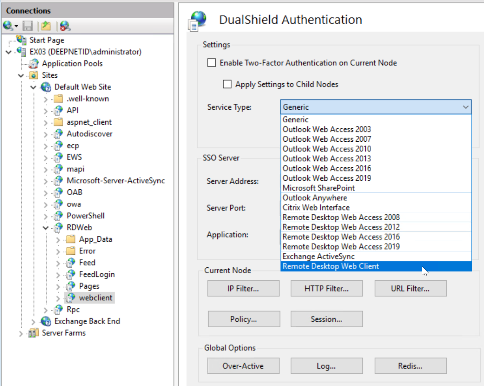Viewport: 484px width, 386px height.
Task: Collapse the Sites tree node
Action: [21, 75]
